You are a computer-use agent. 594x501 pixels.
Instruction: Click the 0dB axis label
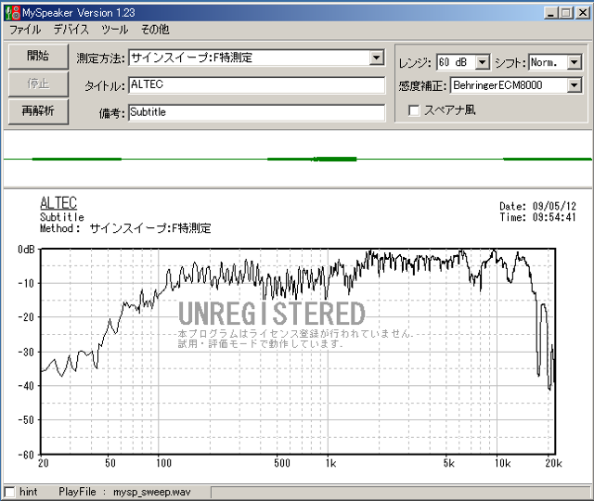[26, 250]
